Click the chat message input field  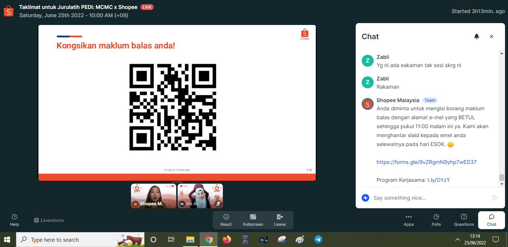[430, 198]
